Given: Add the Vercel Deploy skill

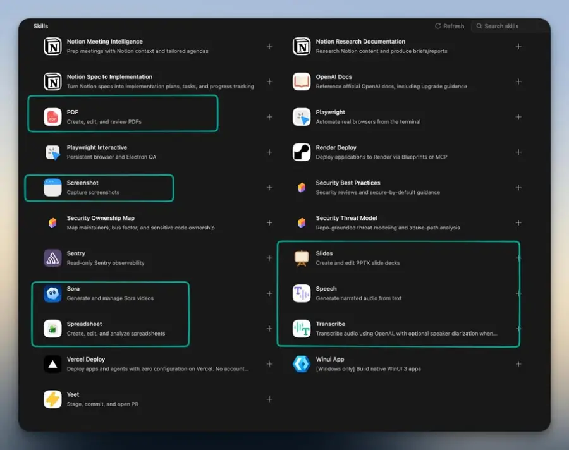Looking at the screenshot, I should pyautogui.click(x=269, y=364).
